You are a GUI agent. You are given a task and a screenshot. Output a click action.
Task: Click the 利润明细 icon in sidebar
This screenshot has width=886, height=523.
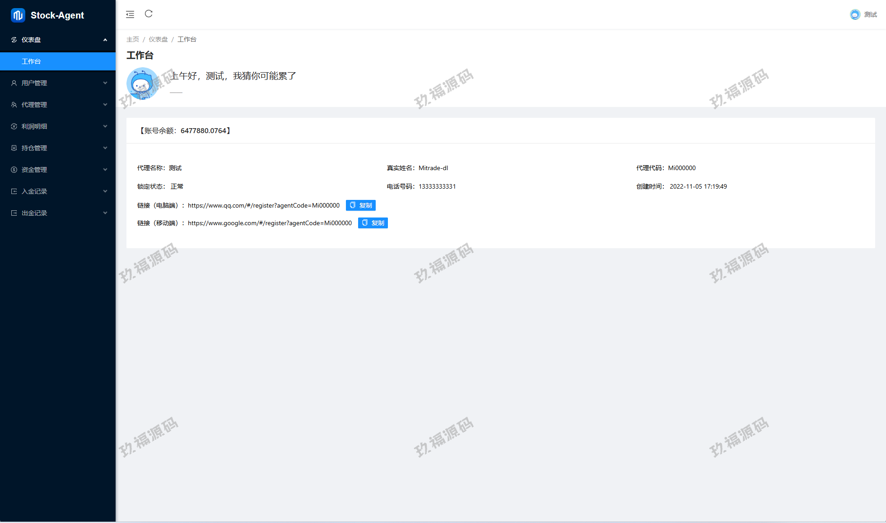(14, 126)
